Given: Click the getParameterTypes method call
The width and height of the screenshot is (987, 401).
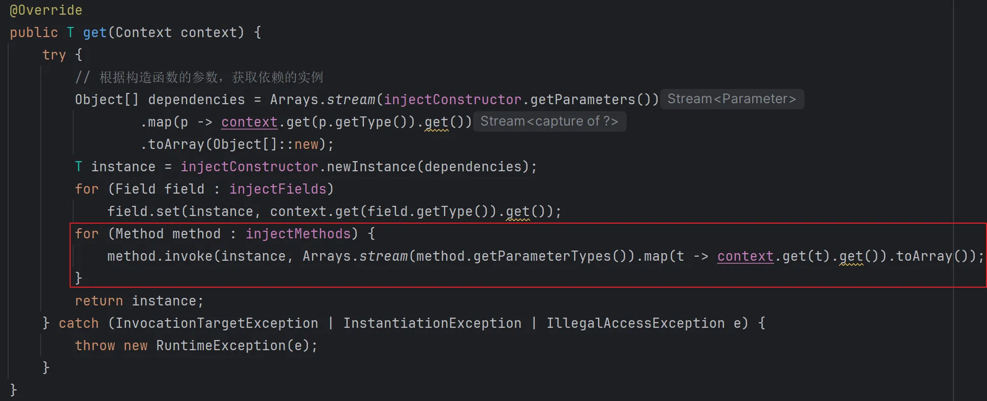Looking at the screenshot, I should [542, 256].
